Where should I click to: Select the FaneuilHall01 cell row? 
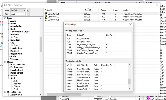(x=97, y=86)
